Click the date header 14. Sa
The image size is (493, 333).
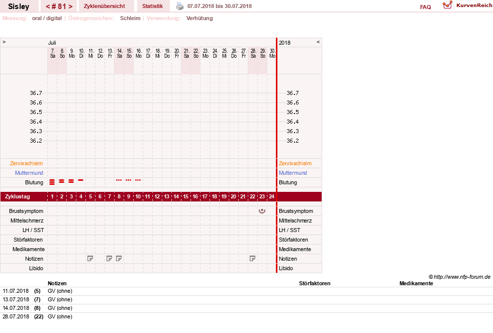click(120, 53)
